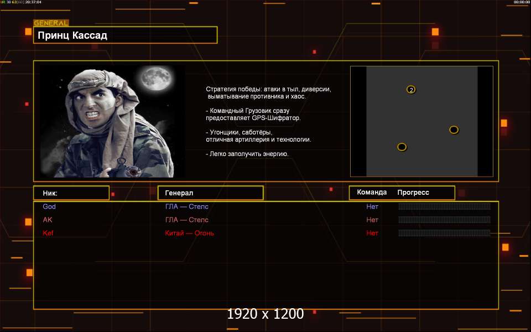Click God's "ГЛА — Стелс" general entry
Image resolution: width=531 pixels, height=332 pixels.
[x=186, y=207]
